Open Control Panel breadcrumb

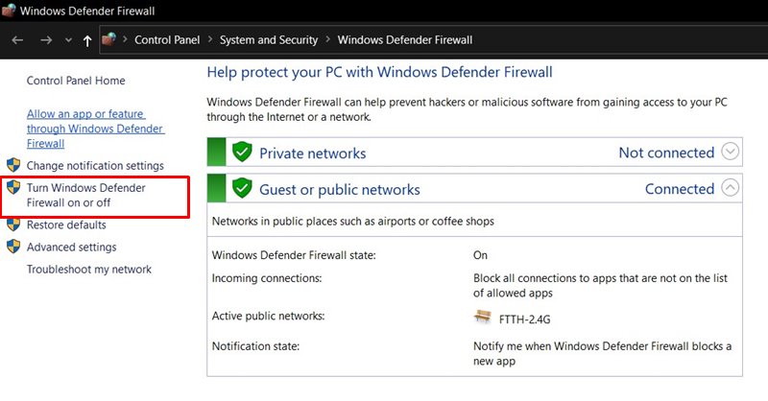pos(167,40)
